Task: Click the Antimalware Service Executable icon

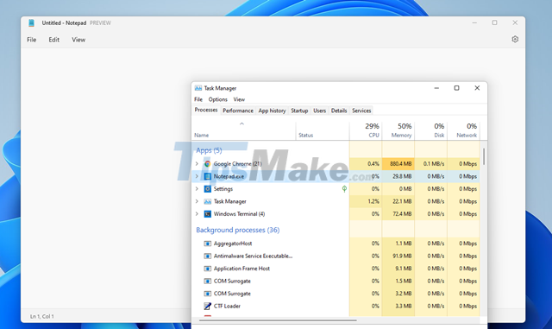Action: click(x=207, y=256)
